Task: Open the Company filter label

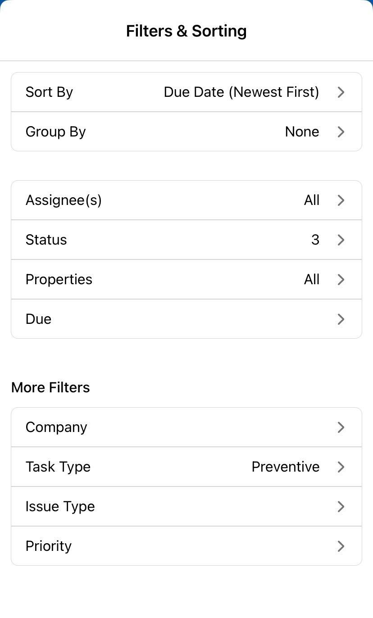Action: coord(56,427)
